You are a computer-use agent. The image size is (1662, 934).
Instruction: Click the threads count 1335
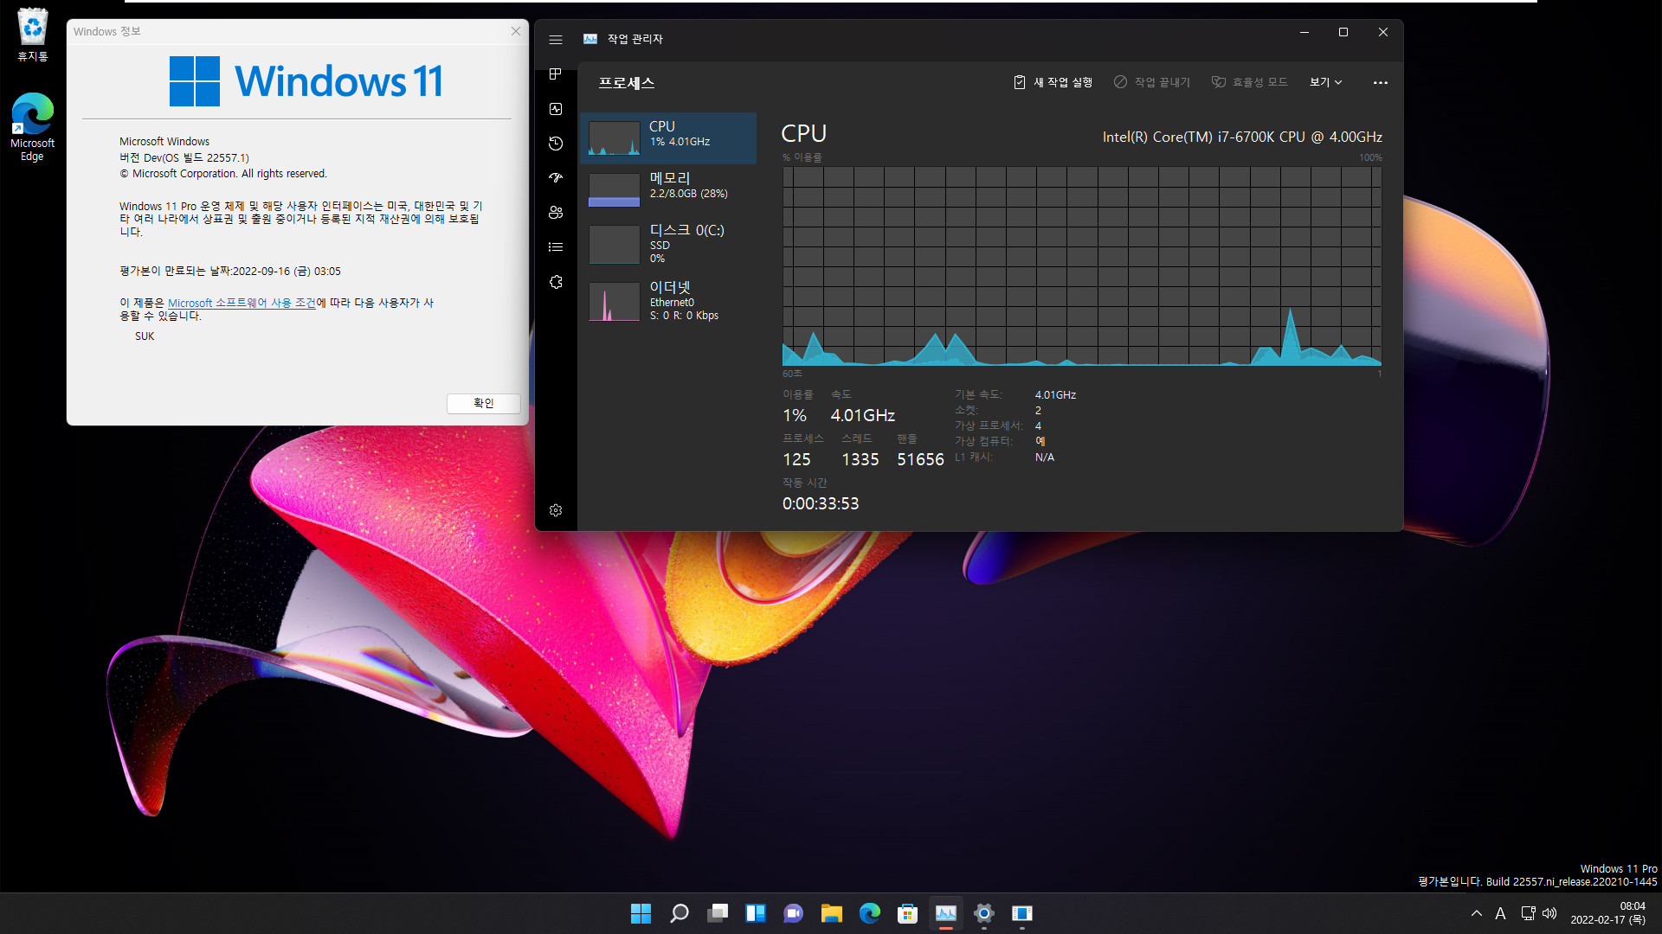tap(860, 460)
